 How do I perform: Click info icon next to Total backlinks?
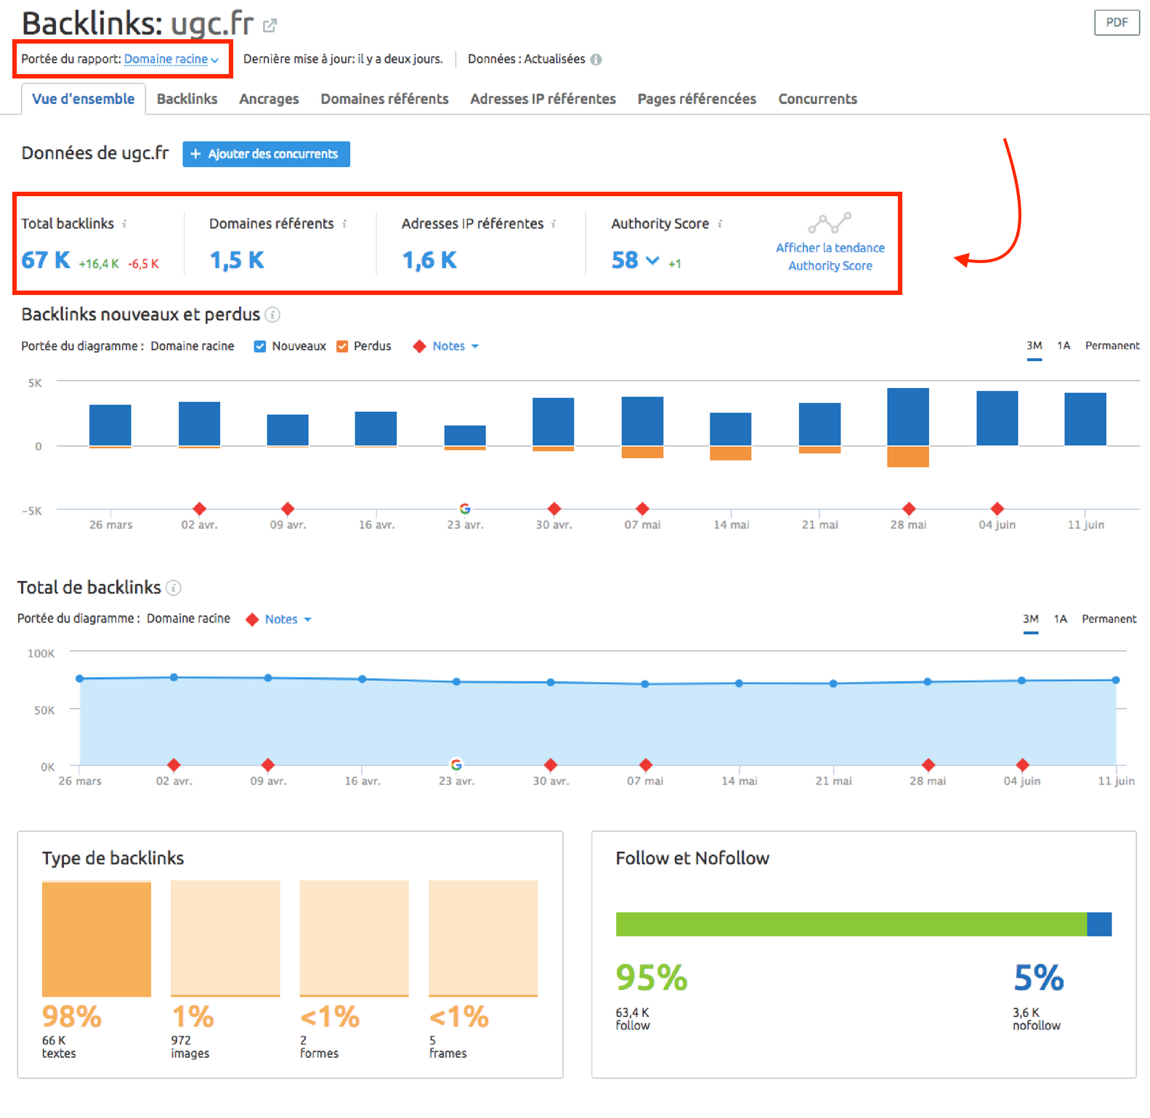pyautogui.click(x=124, y=224)
